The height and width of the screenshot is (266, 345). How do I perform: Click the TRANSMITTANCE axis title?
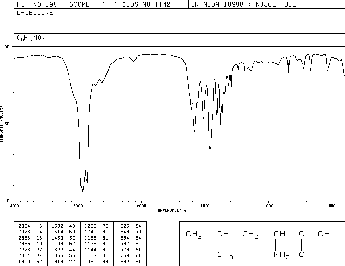[x=1, y=124]
